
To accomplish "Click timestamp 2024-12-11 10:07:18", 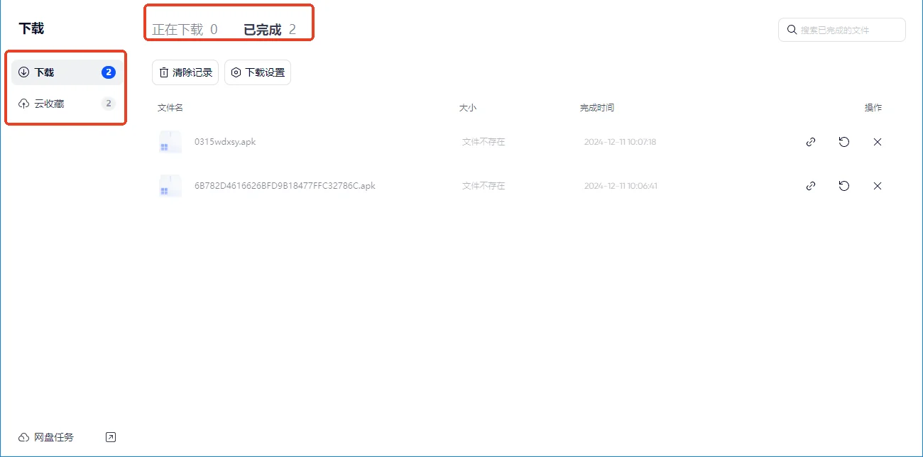I will click(x=621, y=142).
